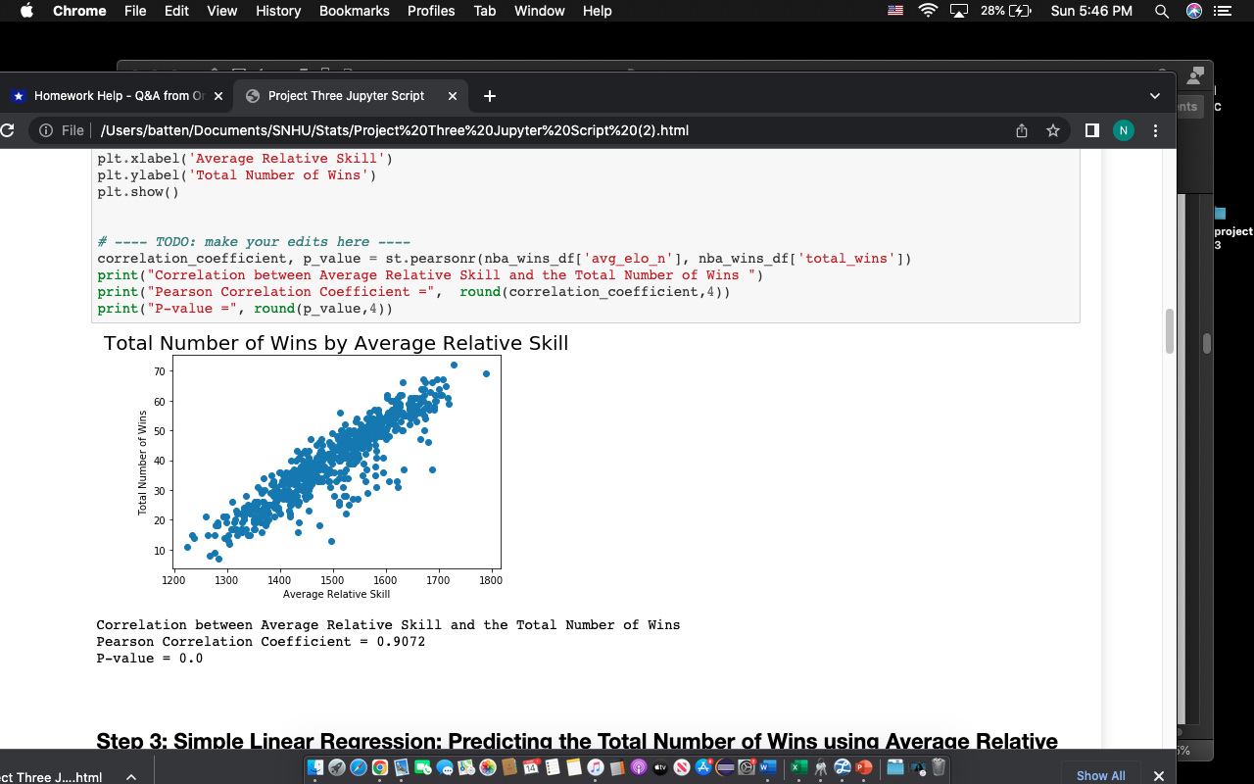Open the Chrome profile avatar N

coord(1123,129)
